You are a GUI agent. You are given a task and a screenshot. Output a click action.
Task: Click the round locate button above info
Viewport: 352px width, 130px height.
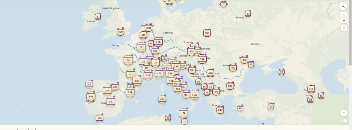344,113
